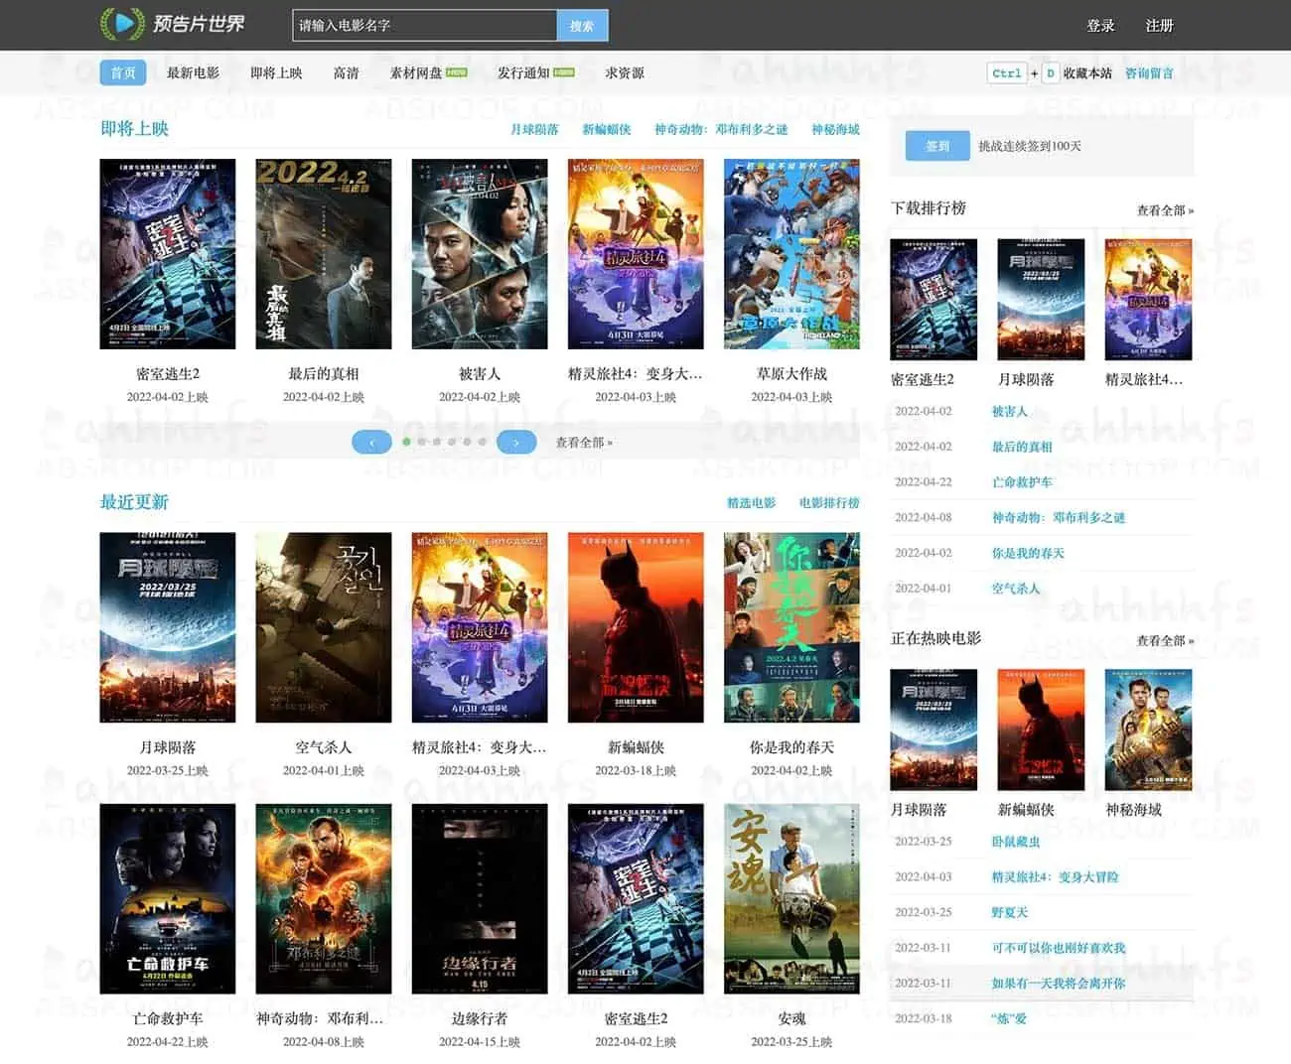Focus the movie name search field
1291x1064 pixels.
(424, 26)
